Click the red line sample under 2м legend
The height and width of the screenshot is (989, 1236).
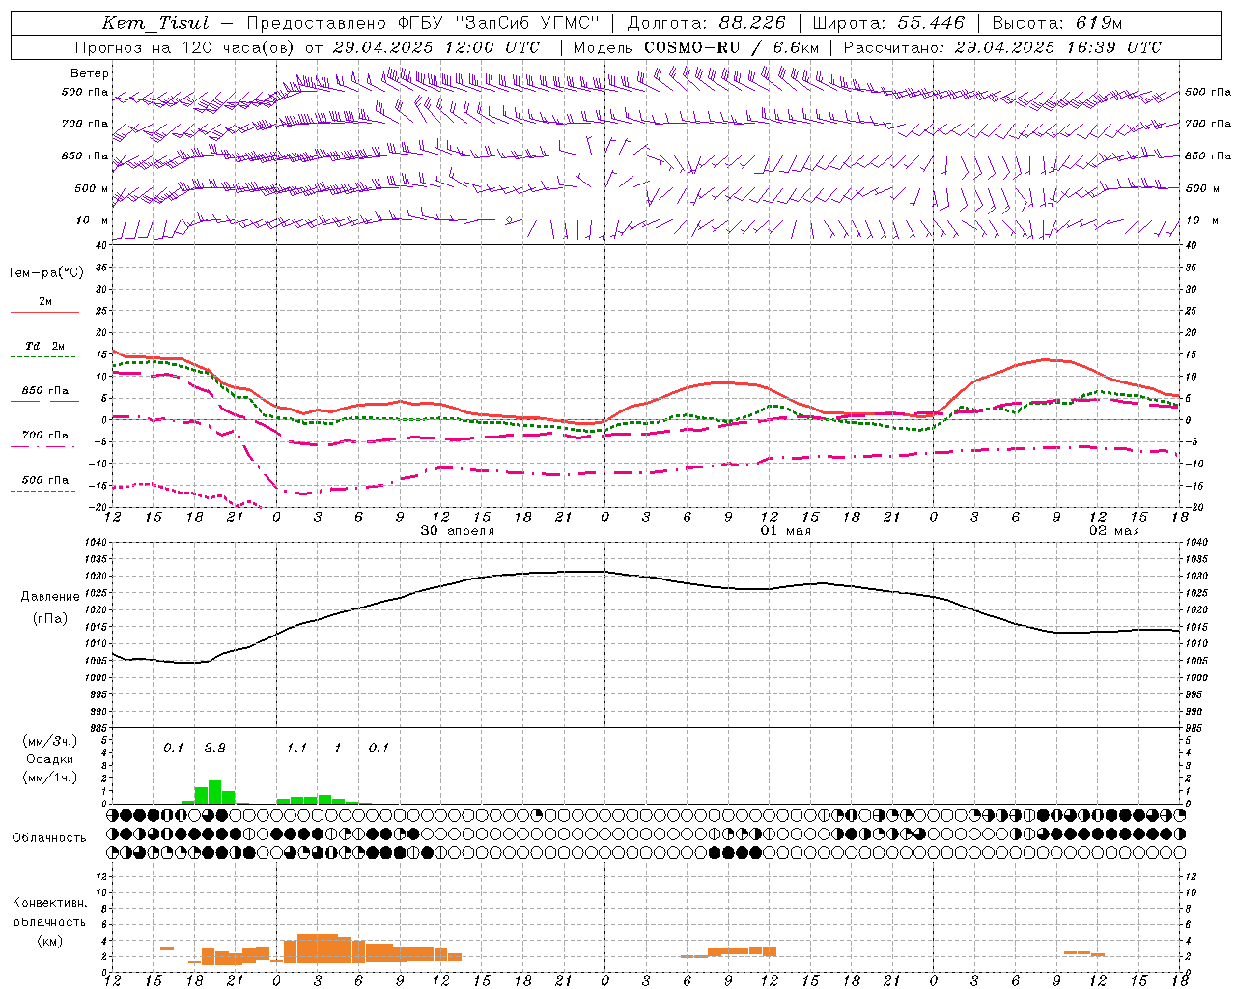pos(44,312)
